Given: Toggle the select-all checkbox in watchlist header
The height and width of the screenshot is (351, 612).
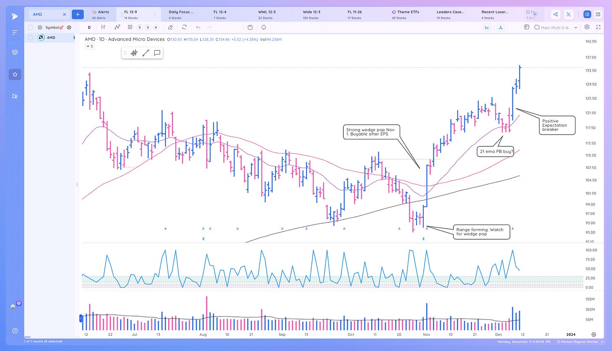Looking at the screenshot, I should pyautogui.click(x=31, y=27).
